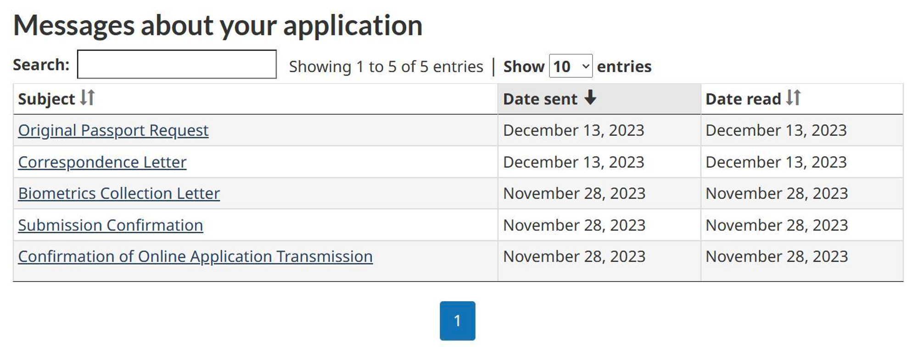Viewport: 918px width, 347px height.
Task: View the Biometrics Collection Letter
Action: [119, 194]
